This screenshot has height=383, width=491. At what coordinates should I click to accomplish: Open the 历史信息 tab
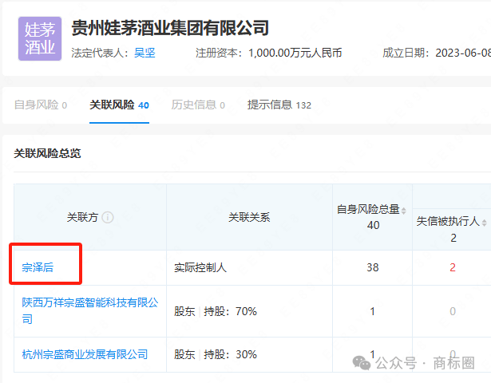click(197, 105)
